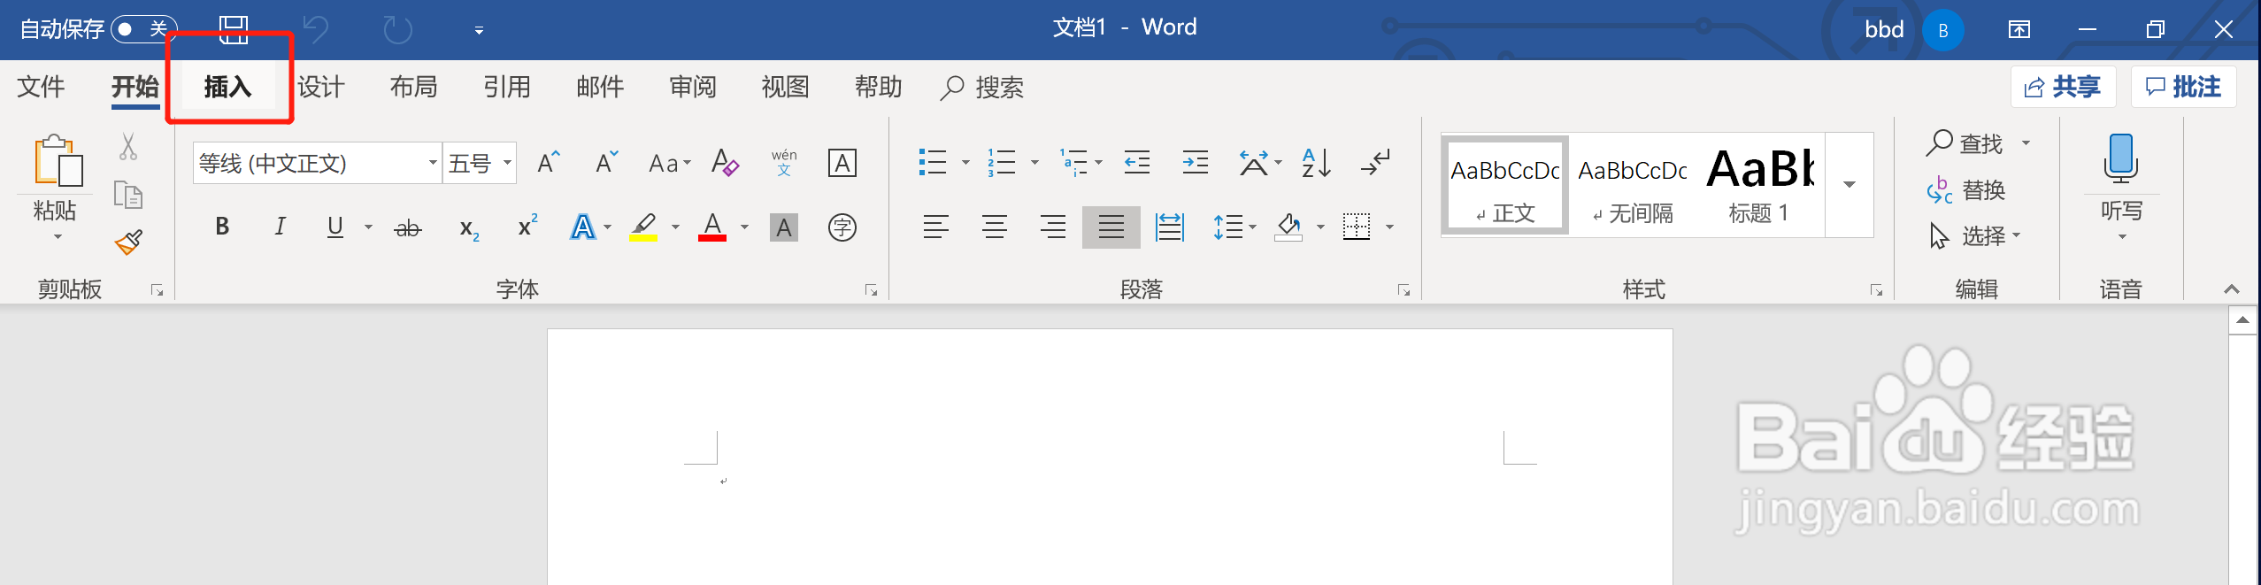Click the Copy icon
The image size is (2261, 585).
pyautogui.click(x=128, y=194)
